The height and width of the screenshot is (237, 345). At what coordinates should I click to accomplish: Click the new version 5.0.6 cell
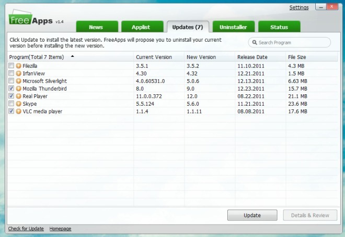(193, 81)
